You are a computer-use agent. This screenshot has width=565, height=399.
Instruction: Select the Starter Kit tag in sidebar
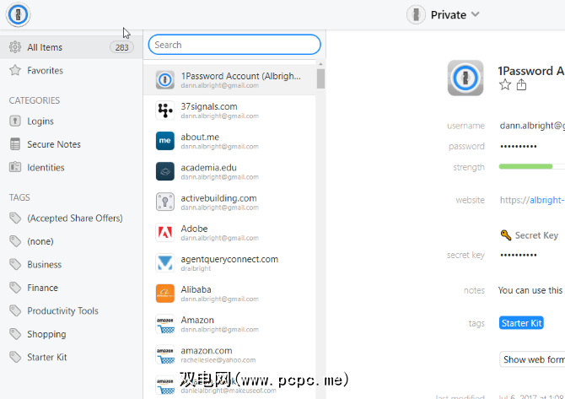point(72,357)
